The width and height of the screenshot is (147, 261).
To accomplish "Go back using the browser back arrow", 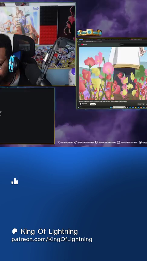I will tap(78, 41).
